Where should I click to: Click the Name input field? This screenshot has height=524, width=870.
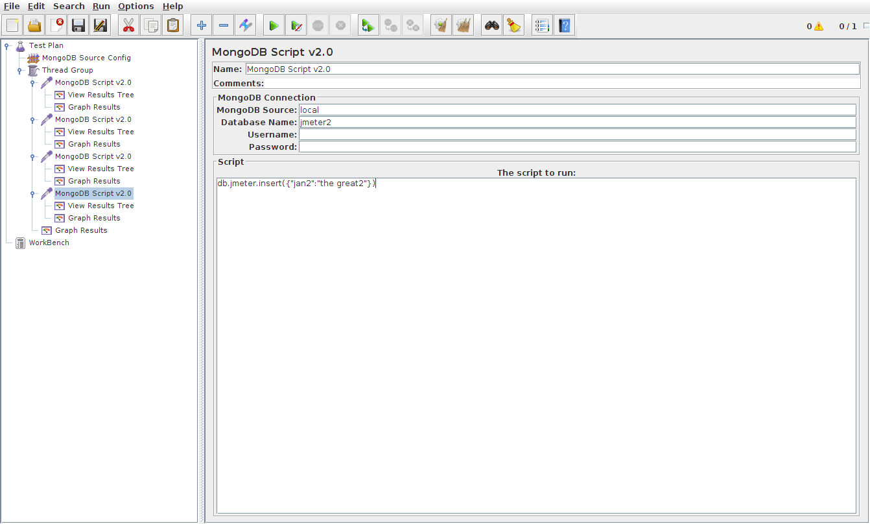[553, 69]
